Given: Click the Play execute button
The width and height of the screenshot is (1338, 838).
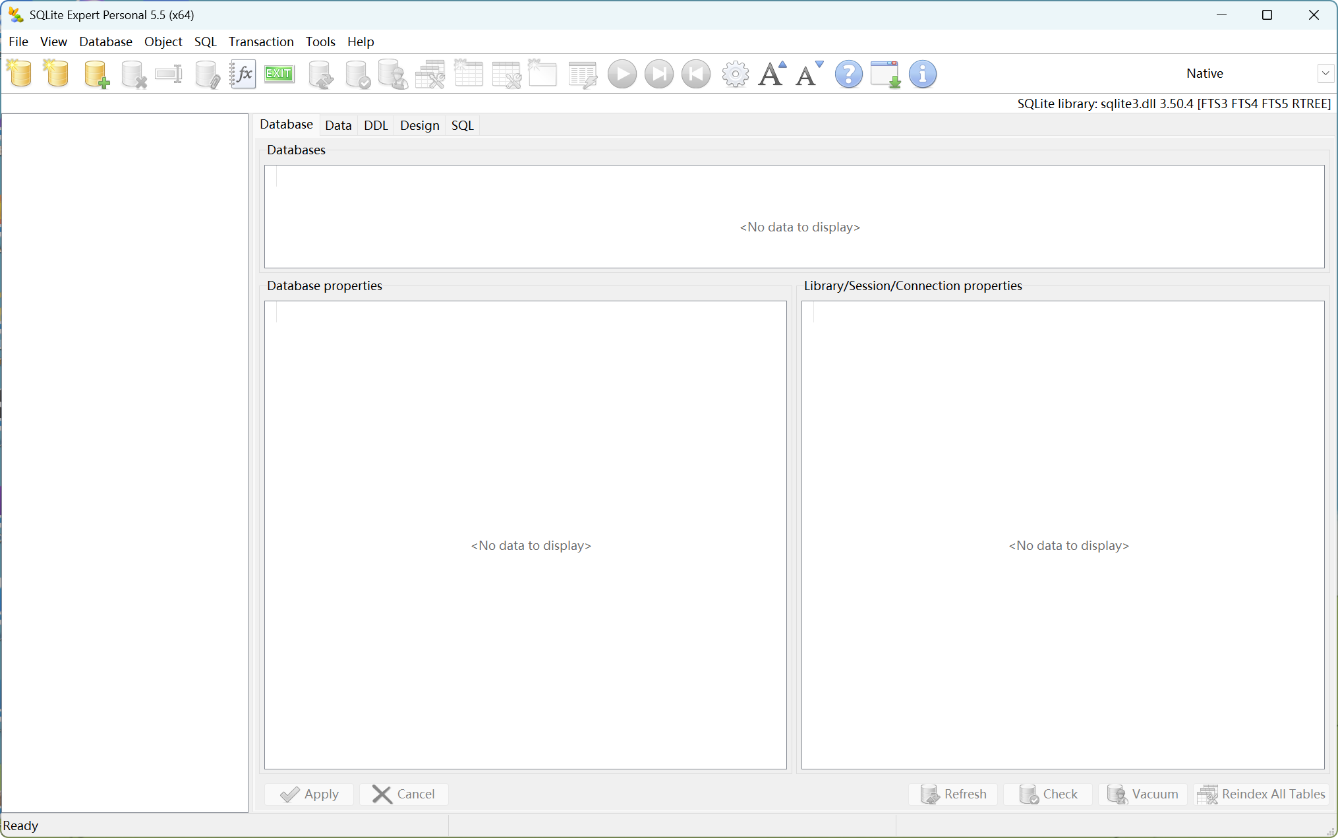Looking at the screenshot, I should 622,74.
